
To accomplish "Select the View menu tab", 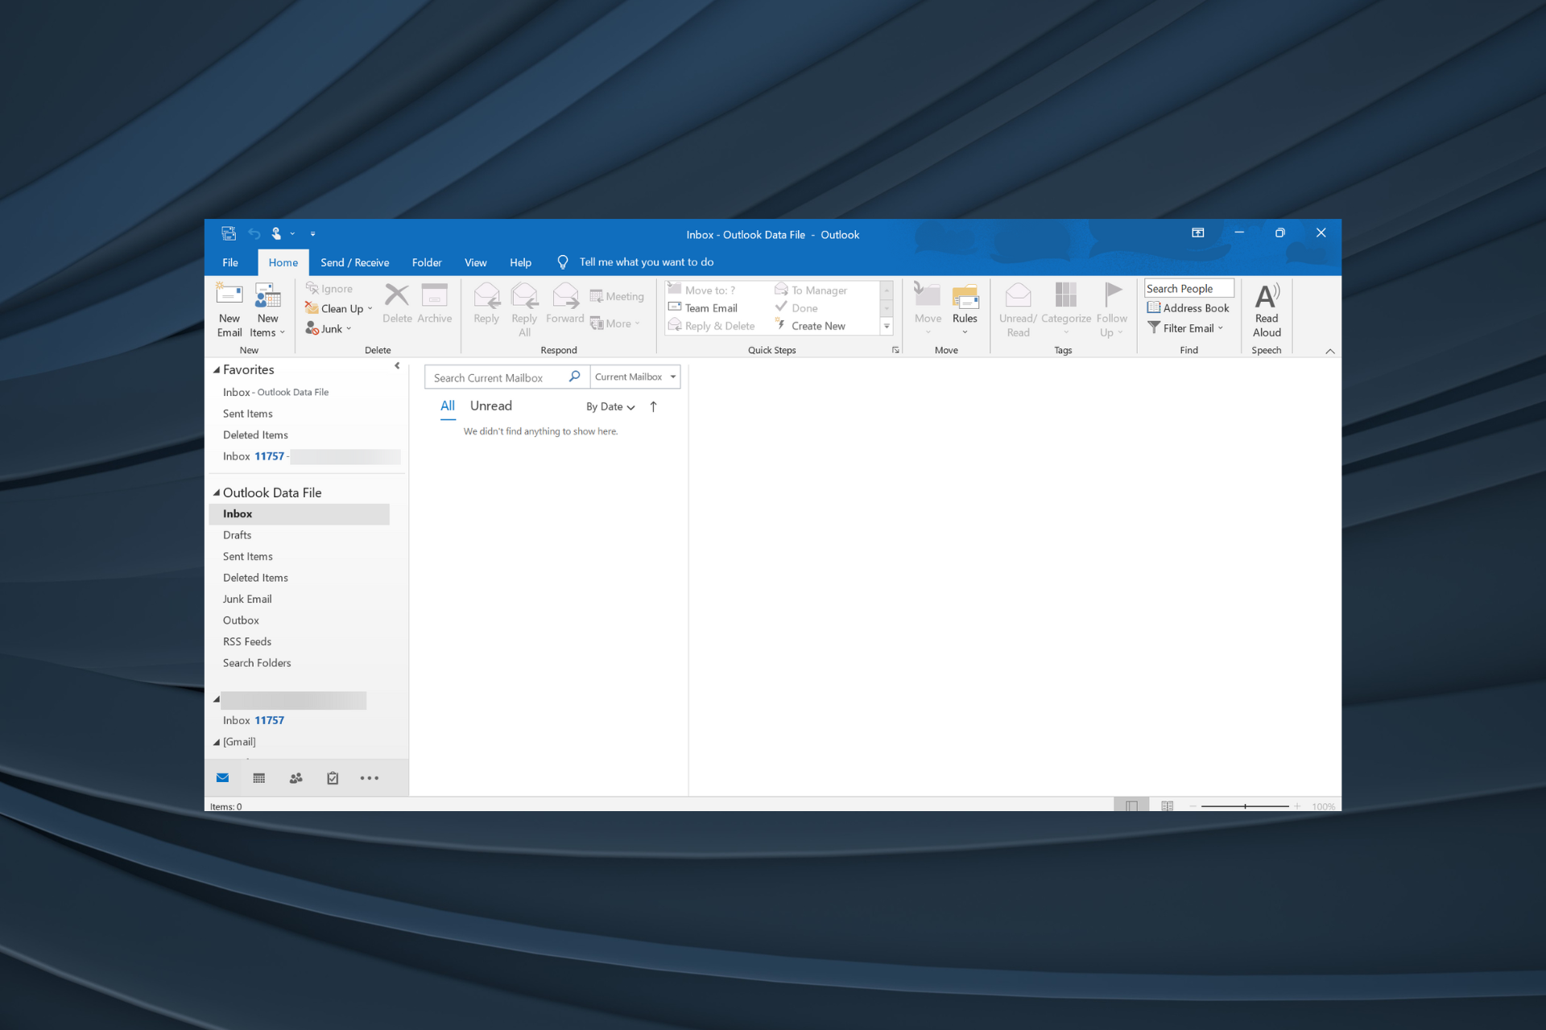I will click(474, 262).
